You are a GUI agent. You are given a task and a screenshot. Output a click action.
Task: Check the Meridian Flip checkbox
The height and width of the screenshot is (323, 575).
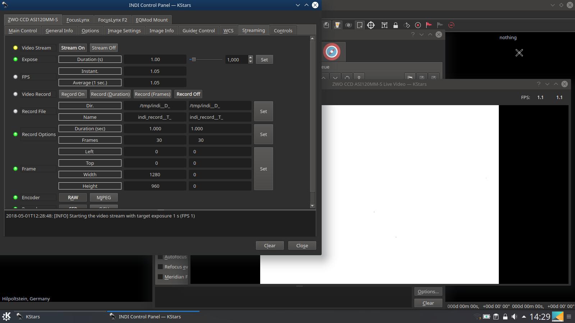(x=160, y=277)
